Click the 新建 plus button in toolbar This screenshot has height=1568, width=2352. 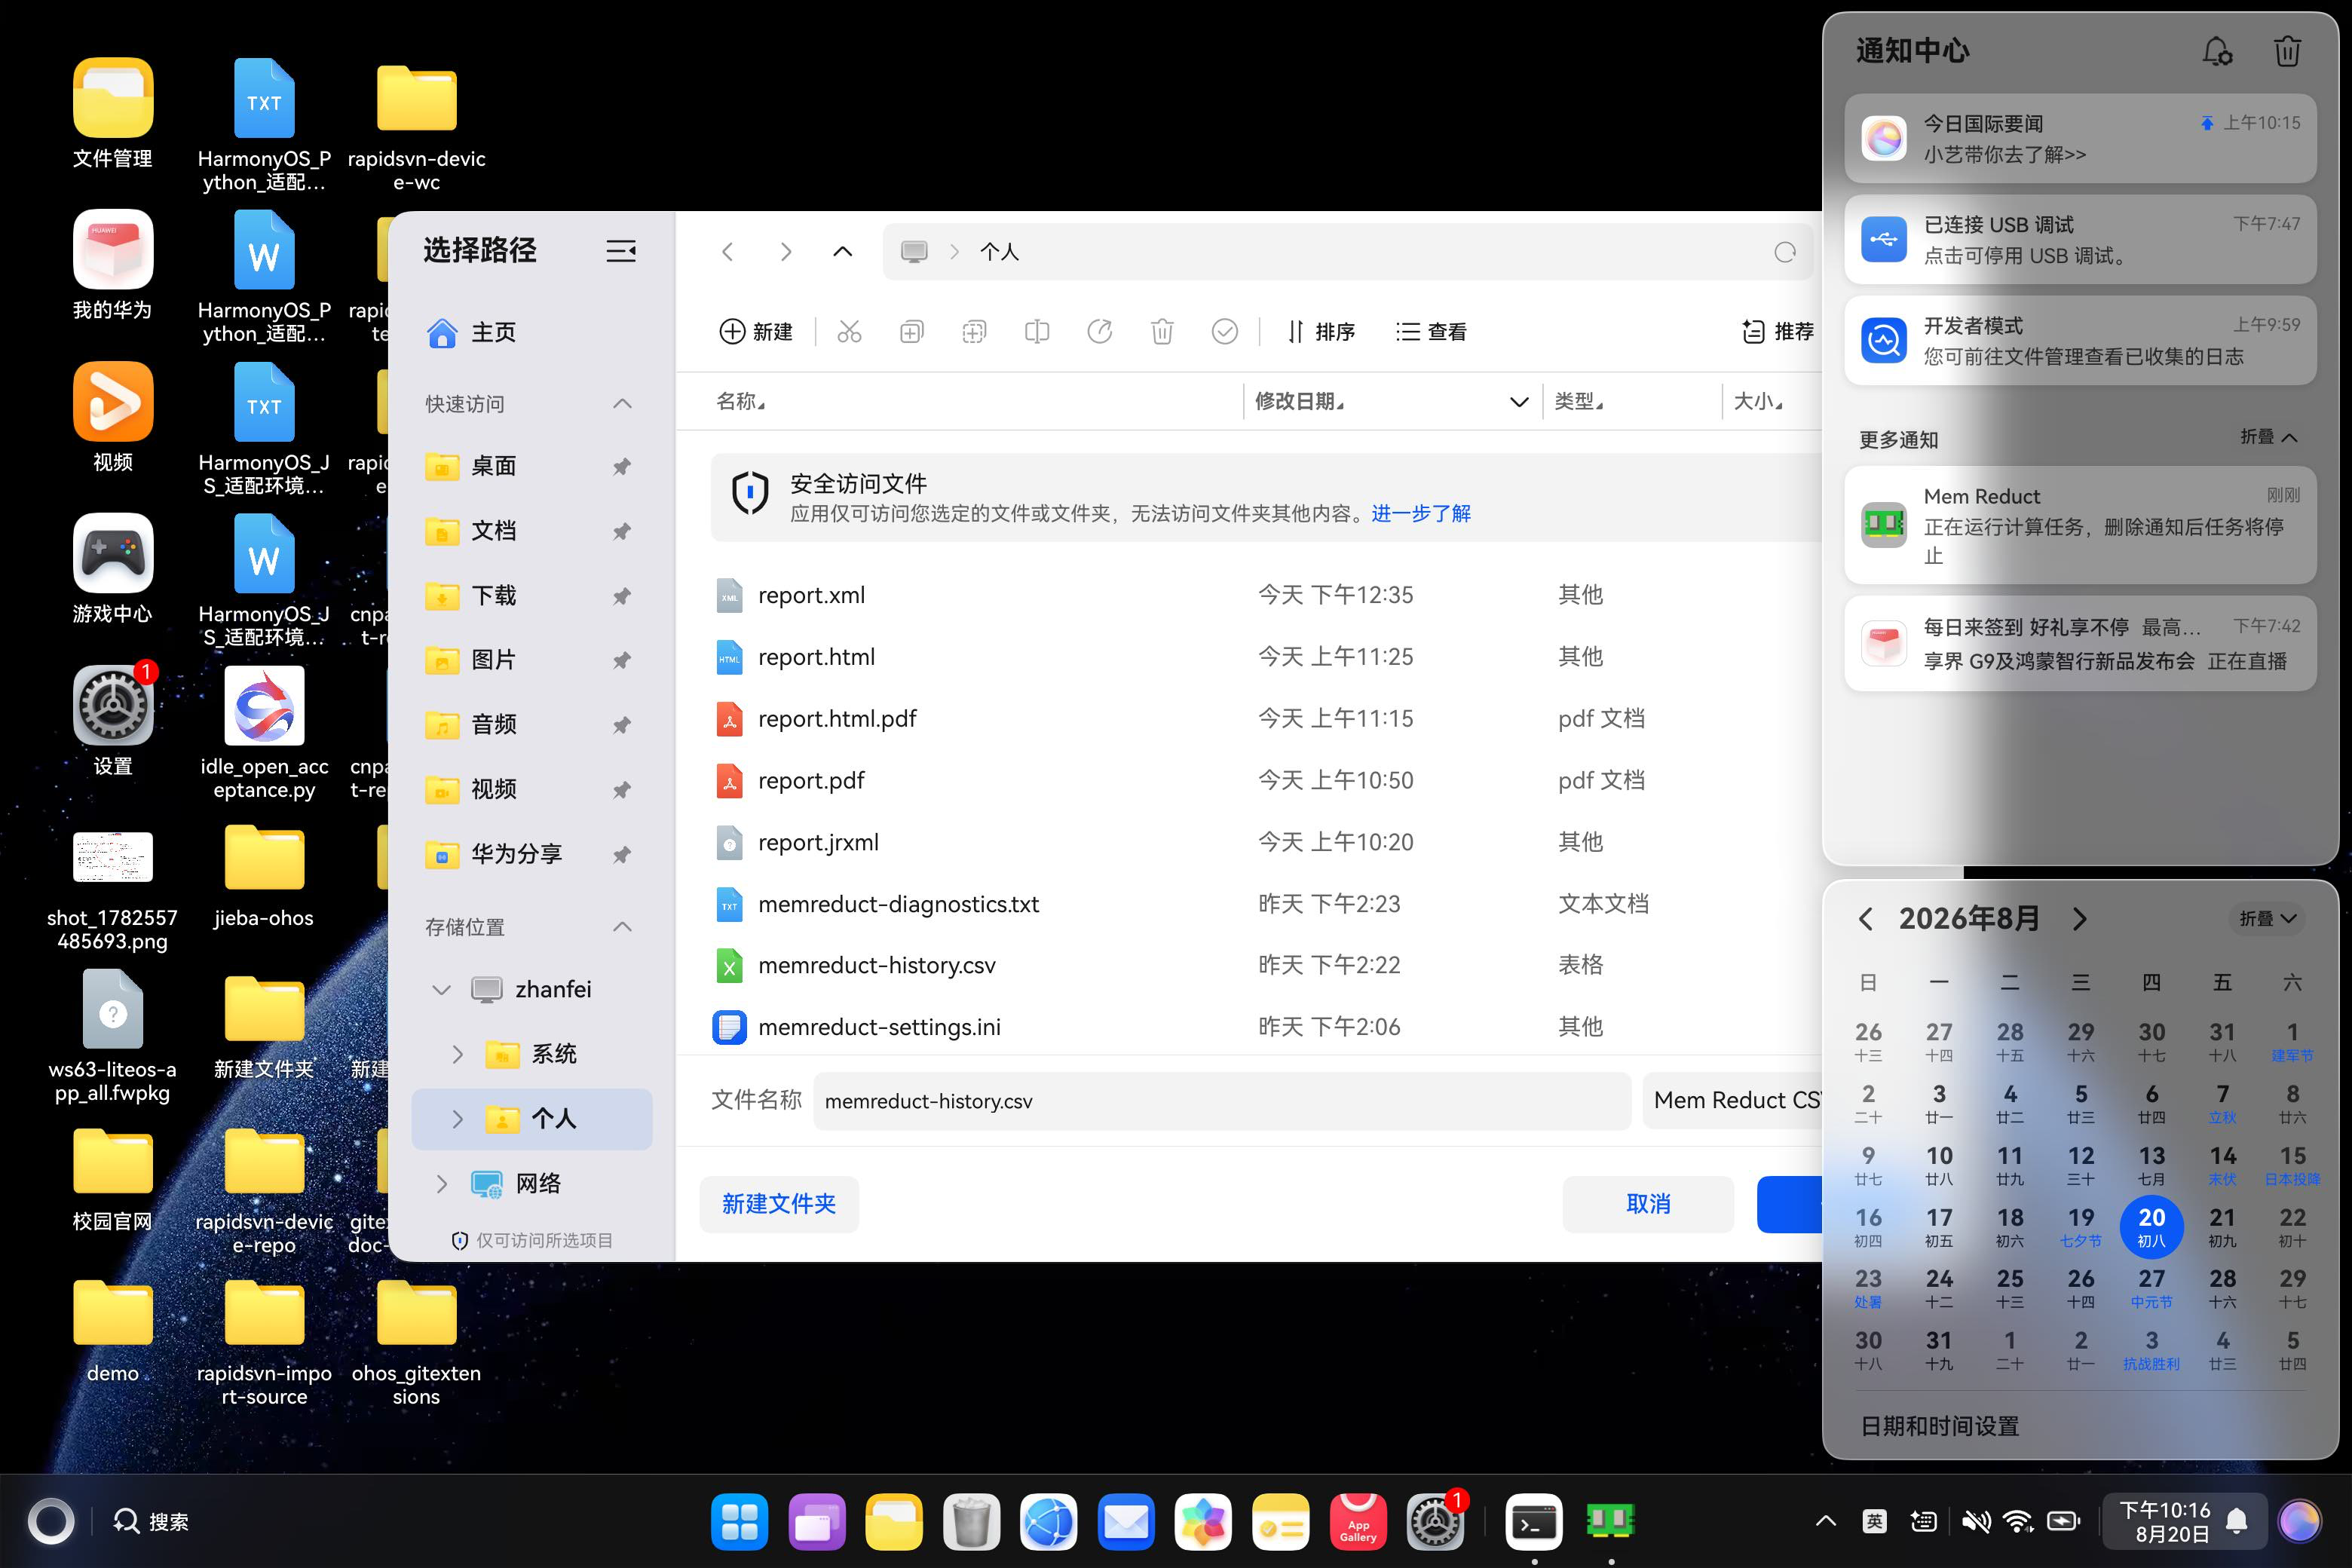click(756, 331)
